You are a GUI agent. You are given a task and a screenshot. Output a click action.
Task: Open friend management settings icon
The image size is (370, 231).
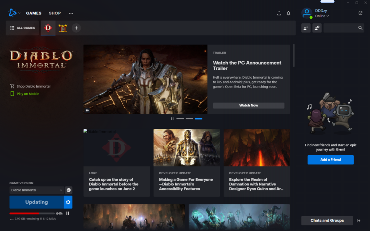(x=317, y=28)
